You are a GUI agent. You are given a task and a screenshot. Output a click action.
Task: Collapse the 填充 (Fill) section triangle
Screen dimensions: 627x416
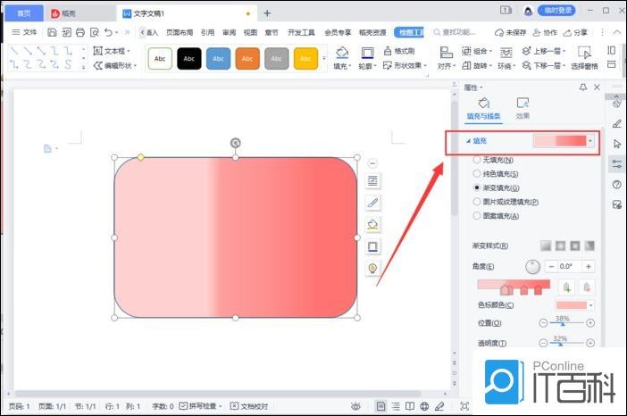point(468,141)
